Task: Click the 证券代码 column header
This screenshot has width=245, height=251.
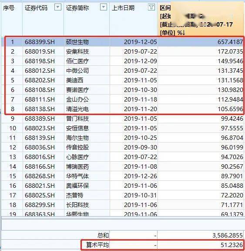Action: click(x=36, y=8)
